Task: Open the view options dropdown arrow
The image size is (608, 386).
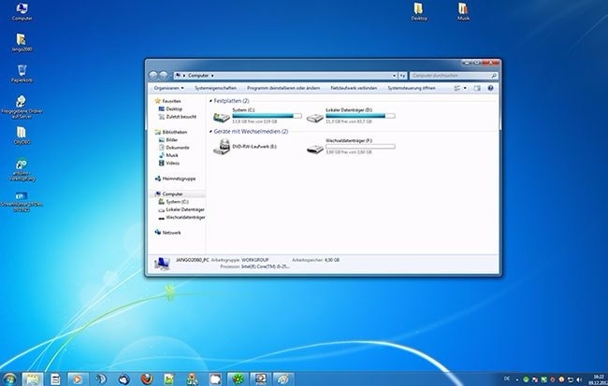Action: click(x=465, y=89)
